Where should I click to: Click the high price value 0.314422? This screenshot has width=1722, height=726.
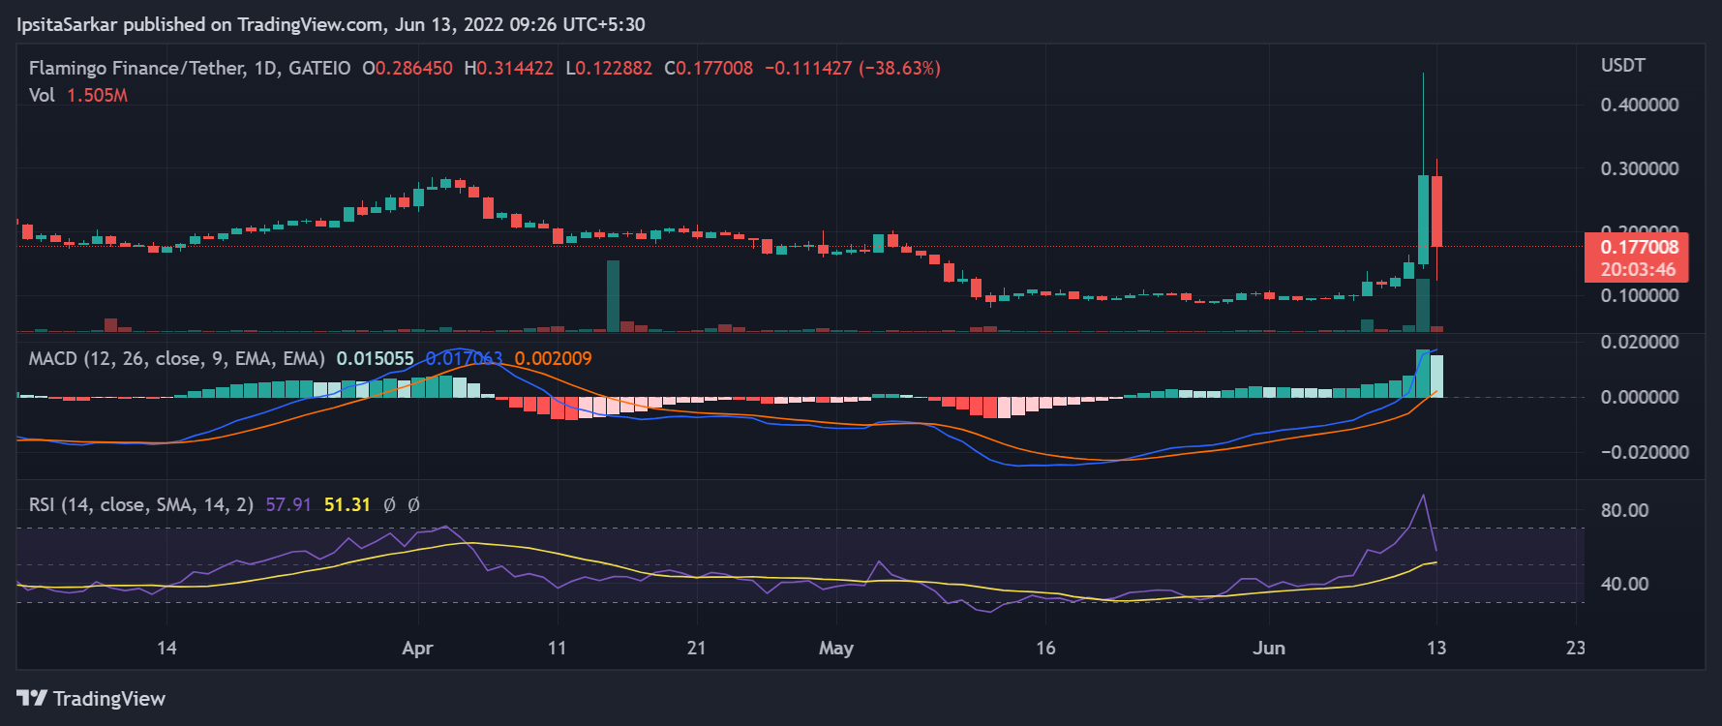515,68
